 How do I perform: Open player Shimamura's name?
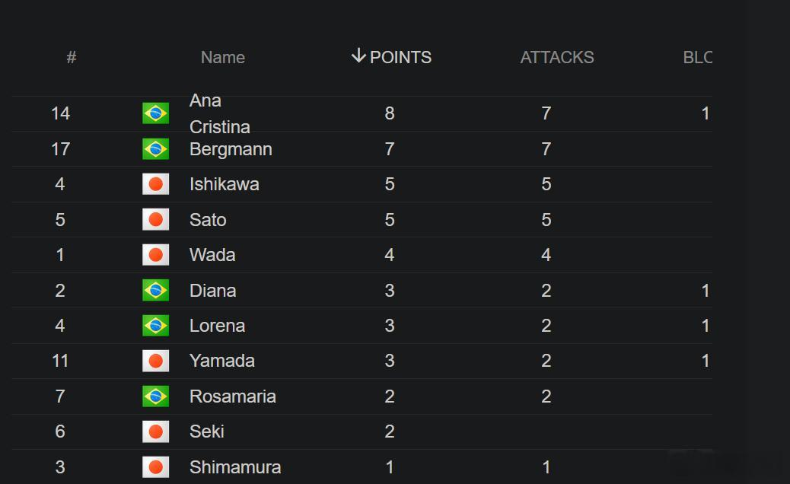pos(234,467)
